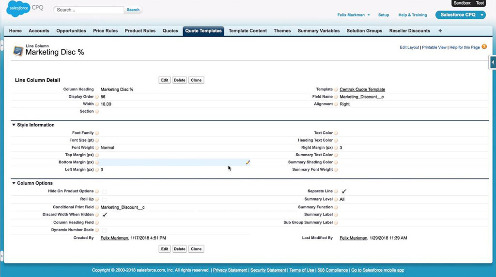Open help via the orange question mark icon

click(x=484, y=47)
